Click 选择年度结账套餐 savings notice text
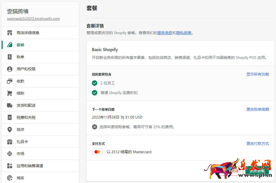 (137, 127)
